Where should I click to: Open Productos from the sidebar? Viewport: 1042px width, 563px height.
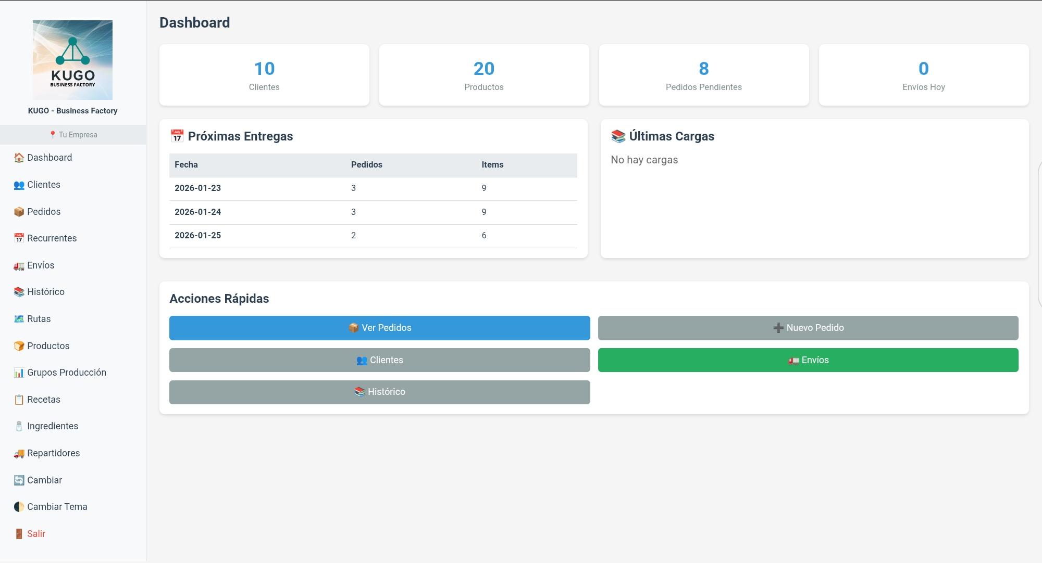48,346
